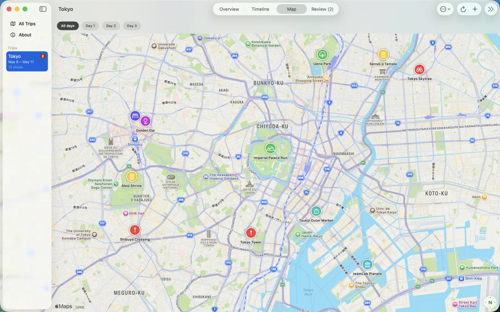Click the Imperial Palace Run pin
The width and height of the screenshot is (500, 312).
[270, 149]
